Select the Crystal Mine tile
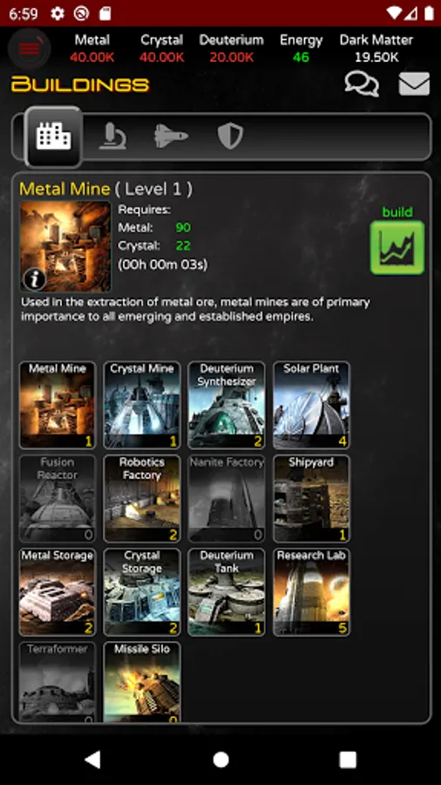The image size is (441, 785). pyautogui.click(x=142, y=405)
